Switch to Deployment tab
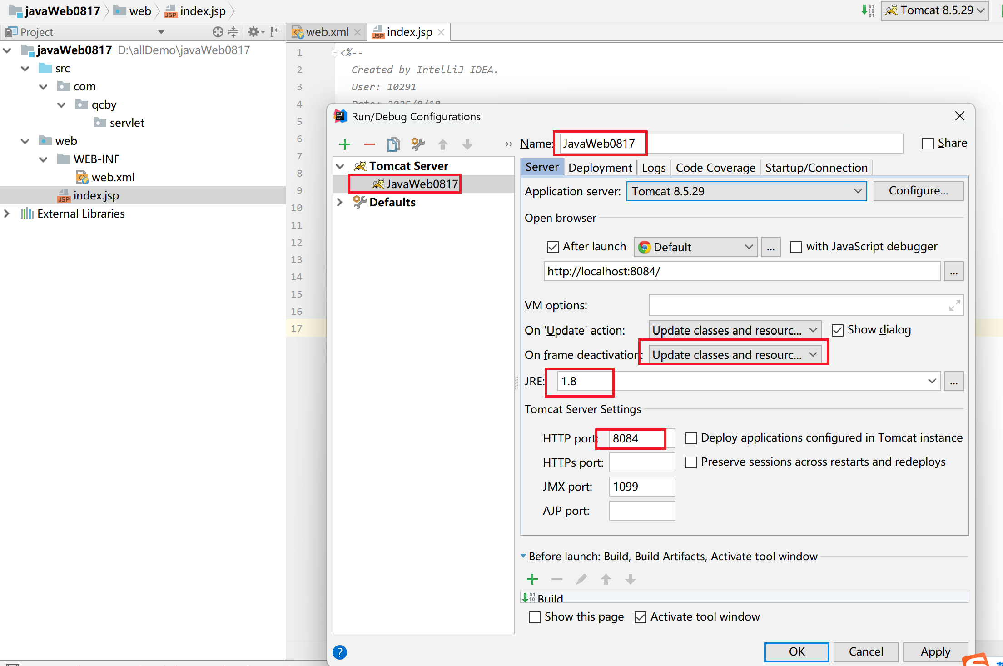1003x666 pixels. pos(600,168)
